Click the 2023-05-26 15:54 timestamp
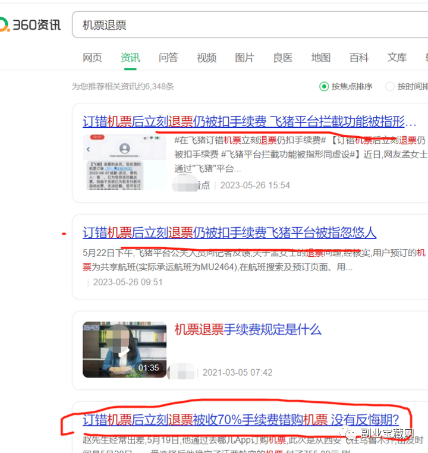 tap(255, 185)
